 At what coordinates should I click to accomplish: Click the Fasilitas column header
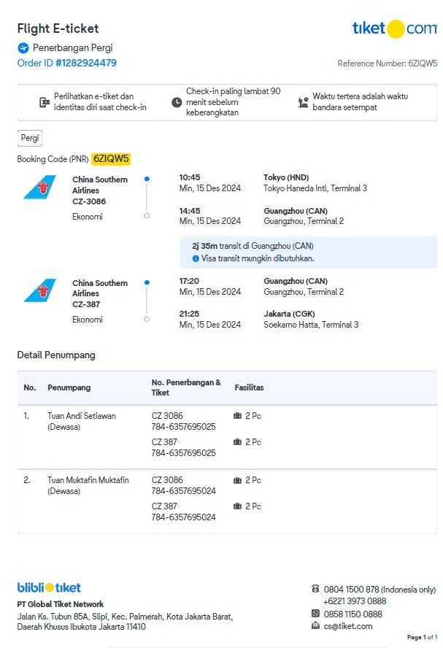point(249,387)
